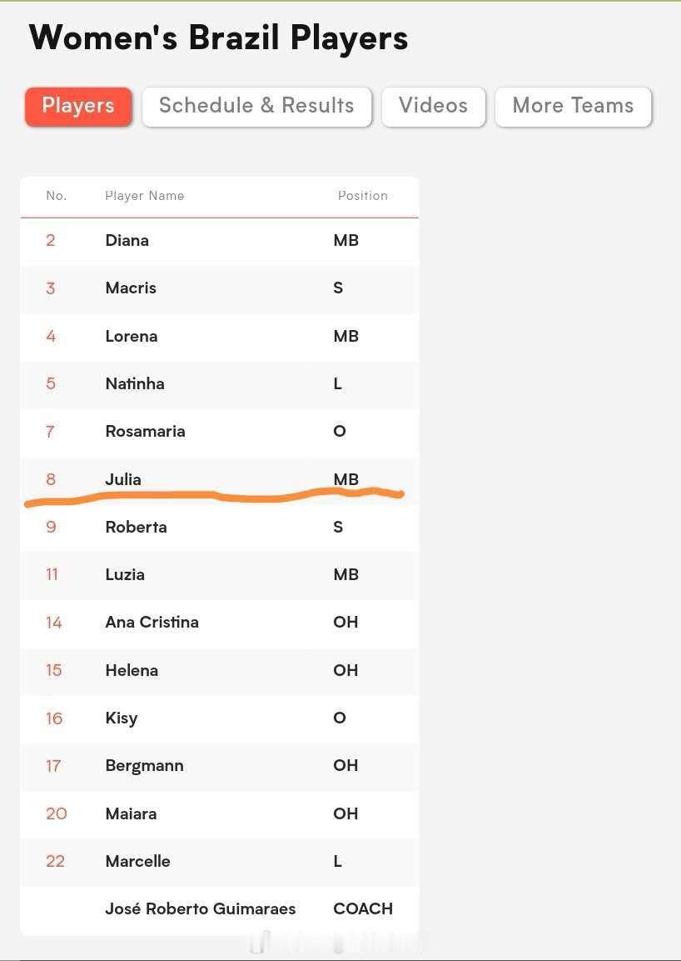681x961 pixels.
Task: Choose Marcelle the libero
Action: 138,861
